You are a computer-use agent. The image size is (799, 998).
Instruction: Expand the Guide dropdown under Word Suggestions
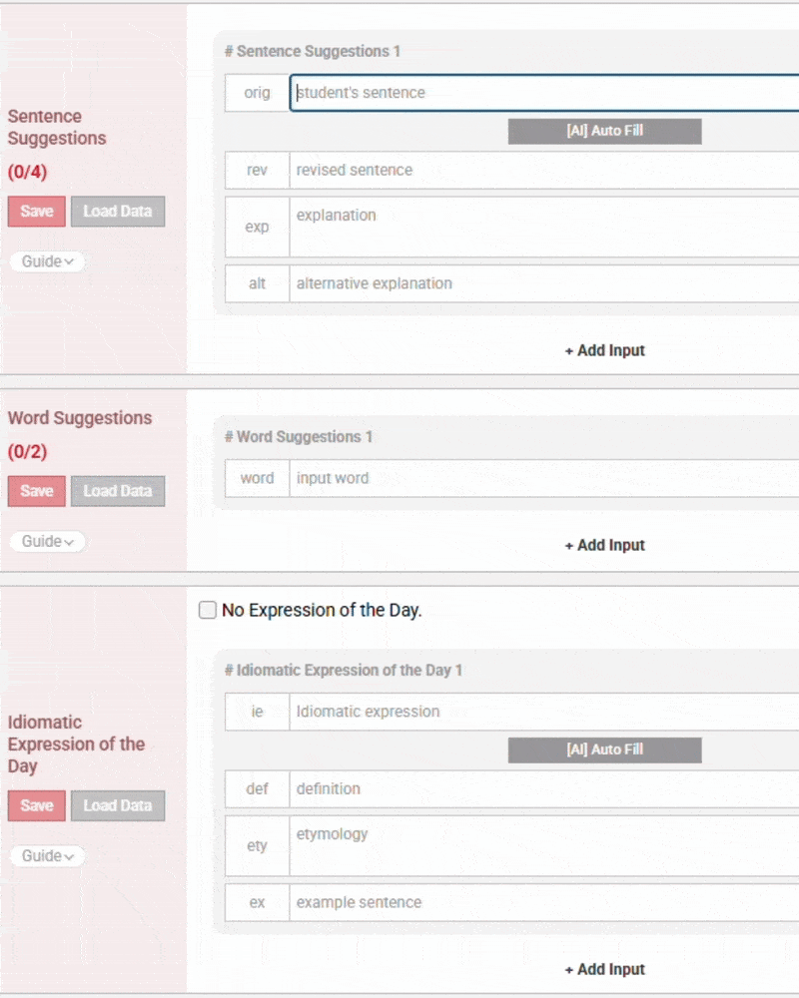pos(47,541)
